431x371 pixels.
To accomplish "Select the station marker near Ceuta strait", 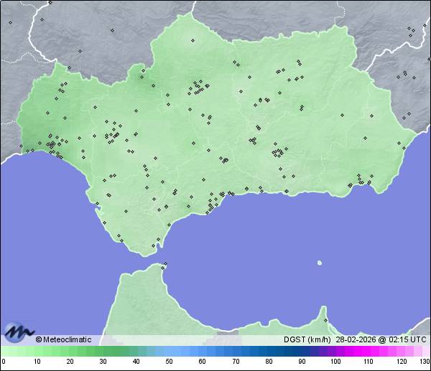I will (164, 267).
